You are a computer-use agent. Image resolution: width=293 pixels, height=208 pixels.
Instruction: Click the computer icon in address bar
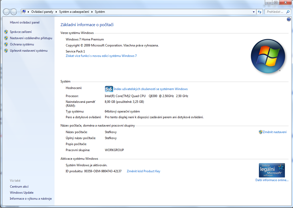(x=24, y=11)
